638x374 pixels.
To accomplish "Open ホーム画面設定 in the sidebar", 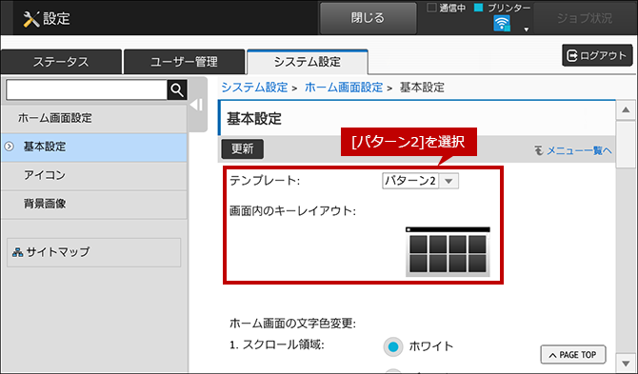I will [94, 118].
